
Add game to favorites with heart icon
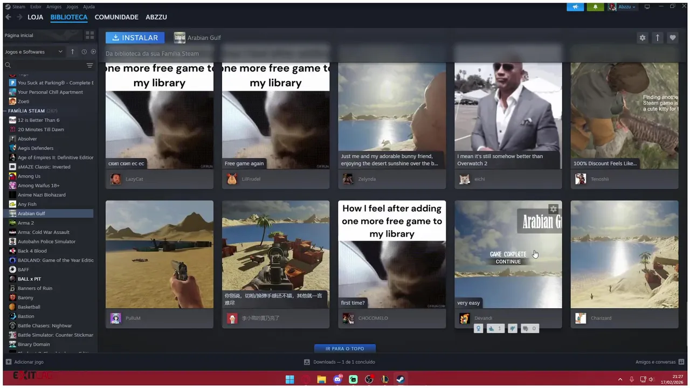click(672, 38)
